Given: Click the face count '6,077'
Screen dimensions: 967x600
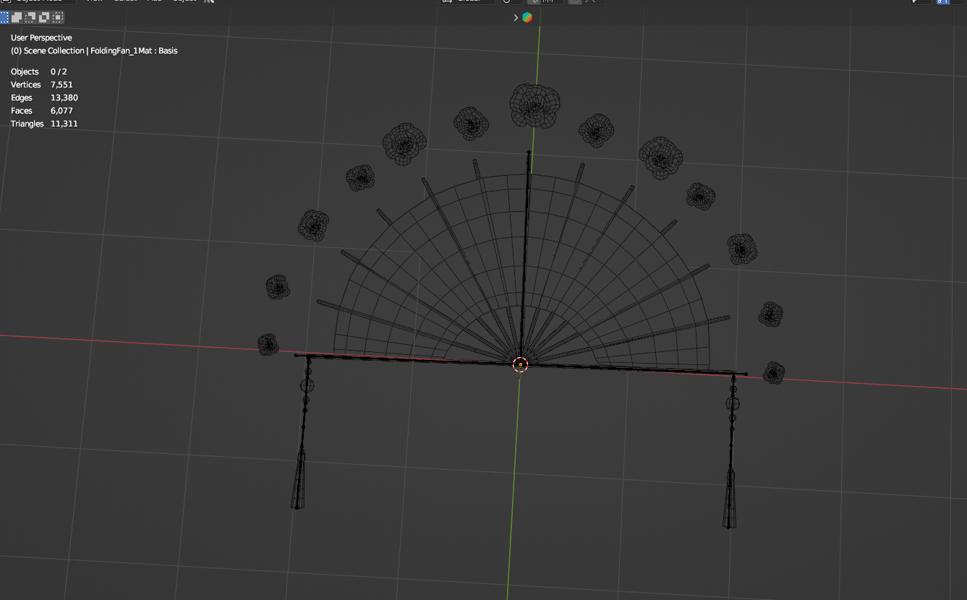Looking at the screenshot, I should [61, 111].
